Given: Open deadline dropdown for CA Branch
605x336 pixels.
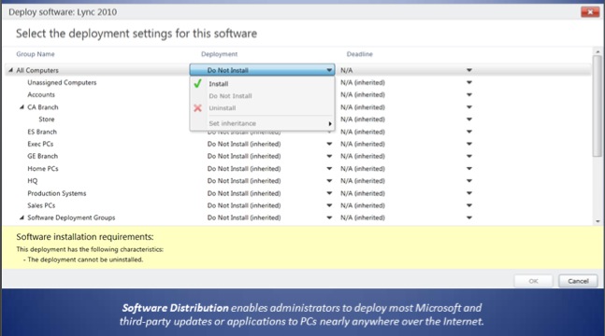Looking at the screenshot, I should click(469, 107).
